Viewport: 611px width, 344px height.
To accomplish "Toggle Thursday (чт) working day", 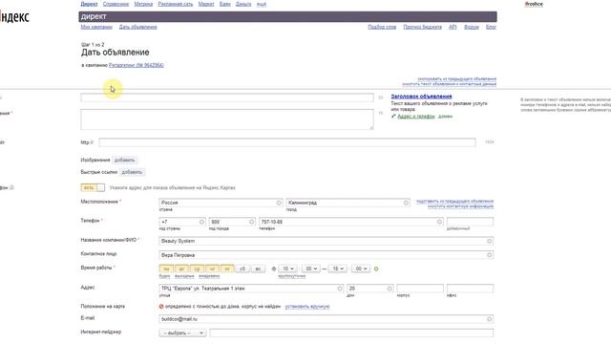I will click(212, 269).
